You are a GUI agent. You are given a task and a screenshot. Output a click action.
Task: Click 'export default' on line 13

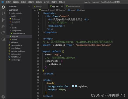52,51
